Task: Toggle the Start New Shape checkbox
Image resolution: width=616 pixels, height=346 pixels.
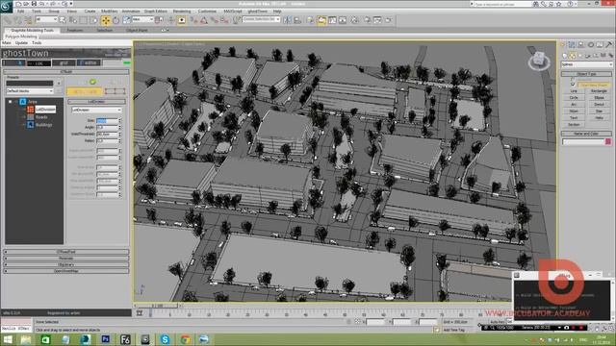Action: 573,85
